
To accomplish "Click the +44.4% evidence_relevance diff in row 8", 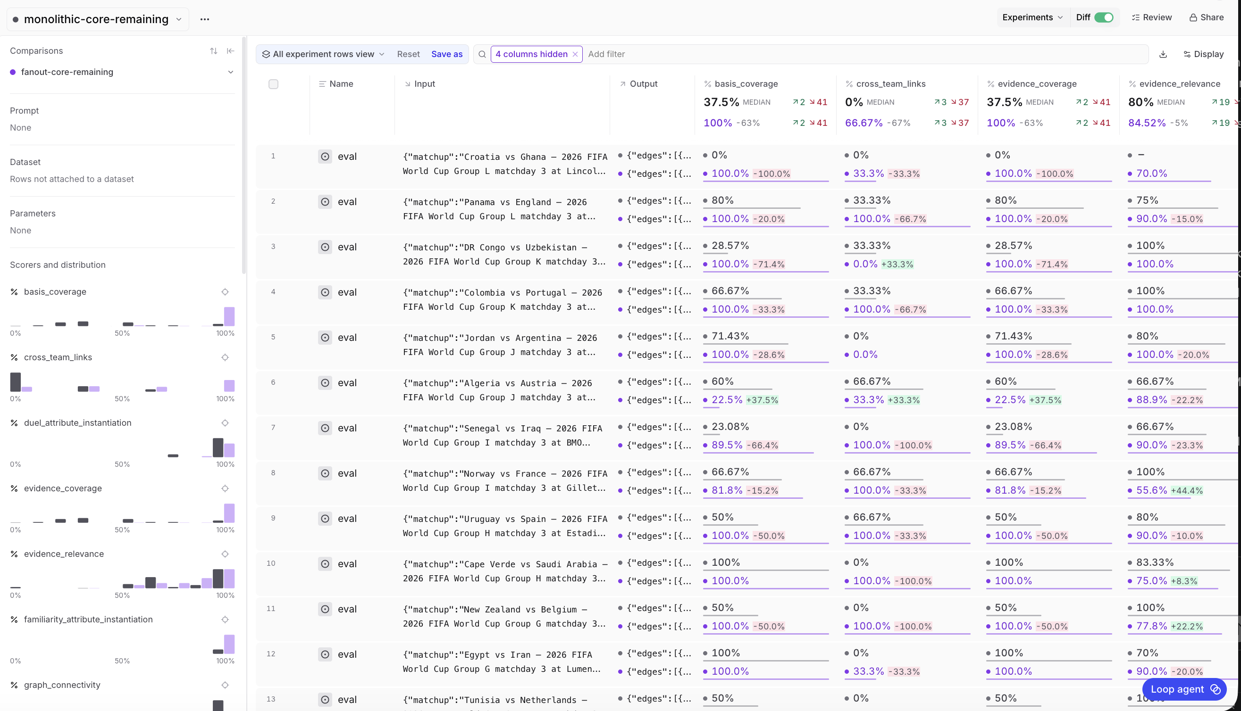I will pos(1187,491).
